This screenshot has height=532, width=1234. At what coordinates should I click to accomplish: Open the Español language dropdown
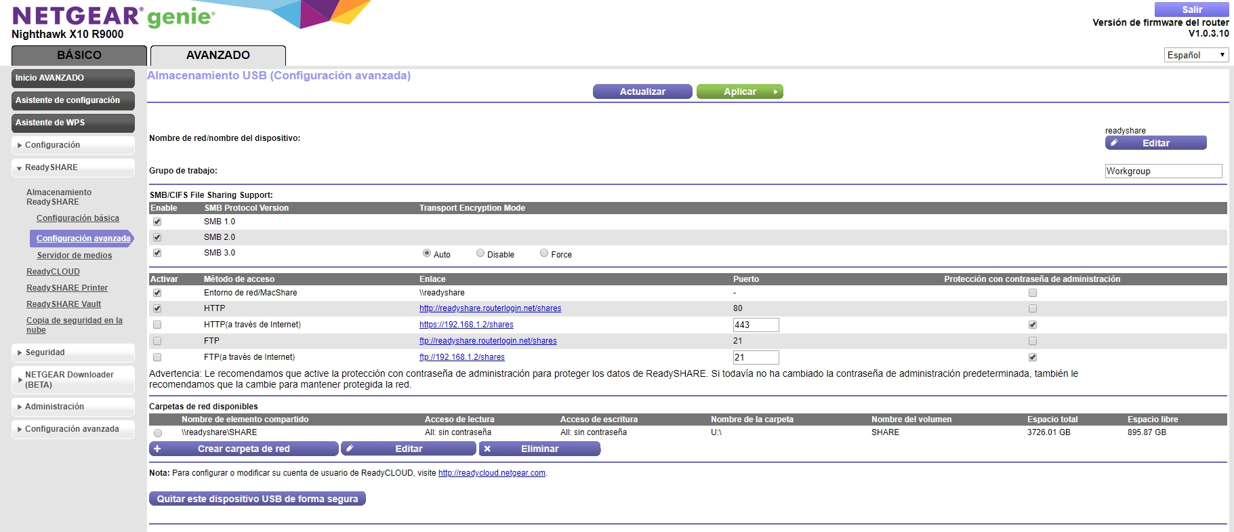coord(1196,55)
